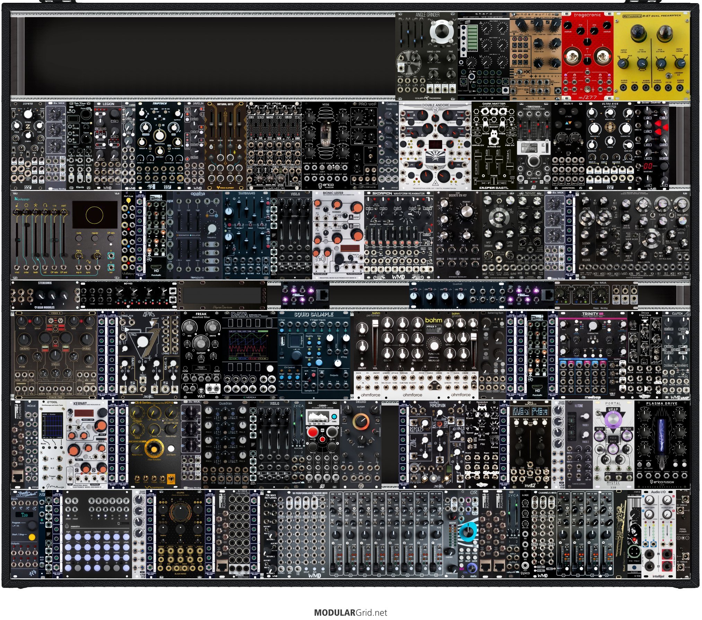Select the Angle Grinder module
The image size is (702, 620).
click(427, 56)
